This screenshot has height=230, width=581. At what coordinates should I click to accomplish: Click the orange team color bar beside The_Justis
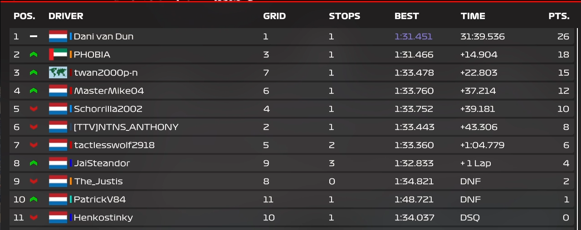tap(71, 181)
